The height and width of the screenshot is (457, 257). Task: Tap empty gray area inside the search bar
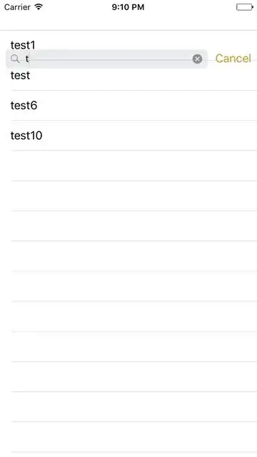[x=111, y=59]
